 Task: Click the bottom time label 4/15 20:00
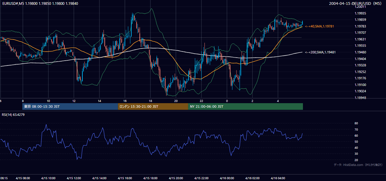176,178
